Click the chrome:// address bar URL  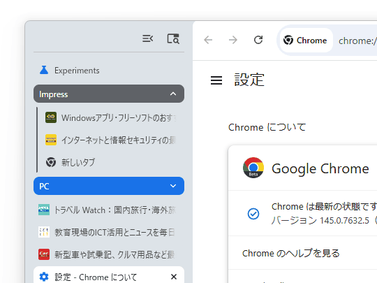(x=357, y=41)
